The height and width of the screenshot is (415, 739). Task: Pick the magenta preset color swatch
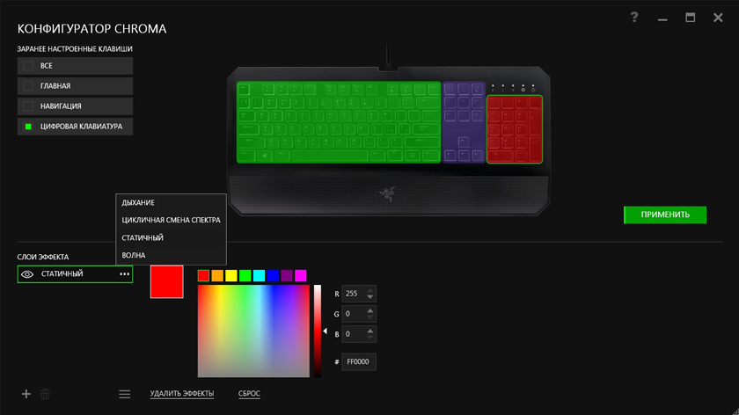pyautogui.click(x=301, y=275)
